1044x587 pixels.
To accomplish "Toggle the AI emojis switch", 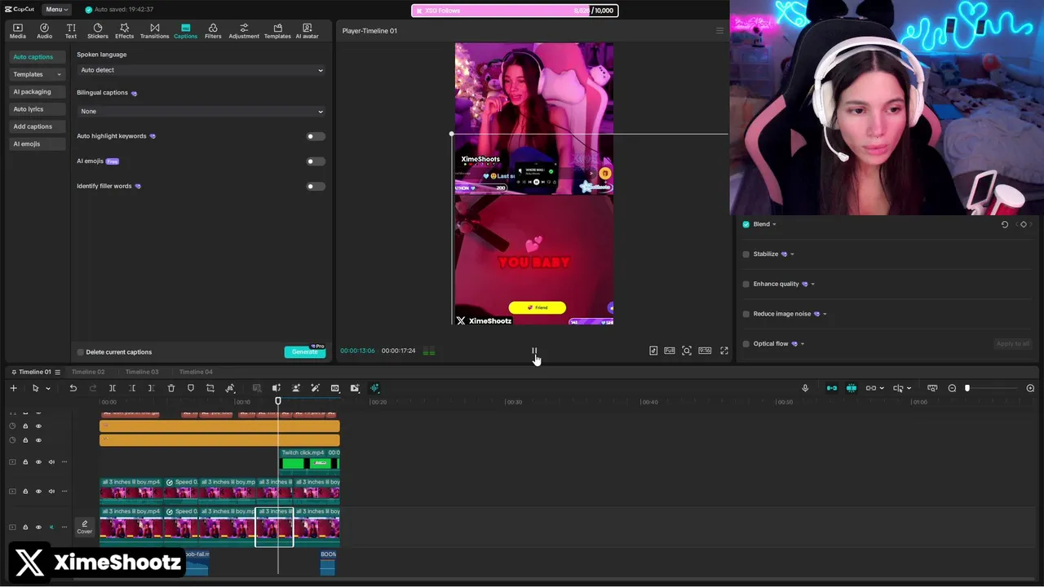I will click(316, 161).
